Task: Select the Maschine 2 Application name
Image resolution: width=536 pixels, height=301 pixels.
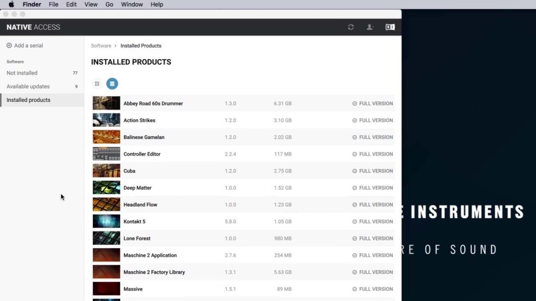Action: click(150, 255)
